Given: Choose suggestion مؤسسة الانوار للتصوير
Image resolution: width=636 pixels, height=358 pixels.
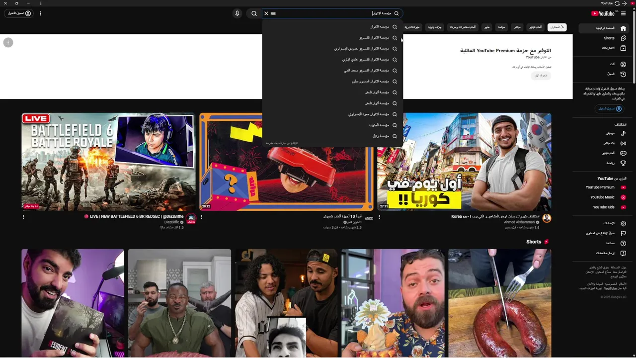Looking at the screenshot, I should click(332, 38).
